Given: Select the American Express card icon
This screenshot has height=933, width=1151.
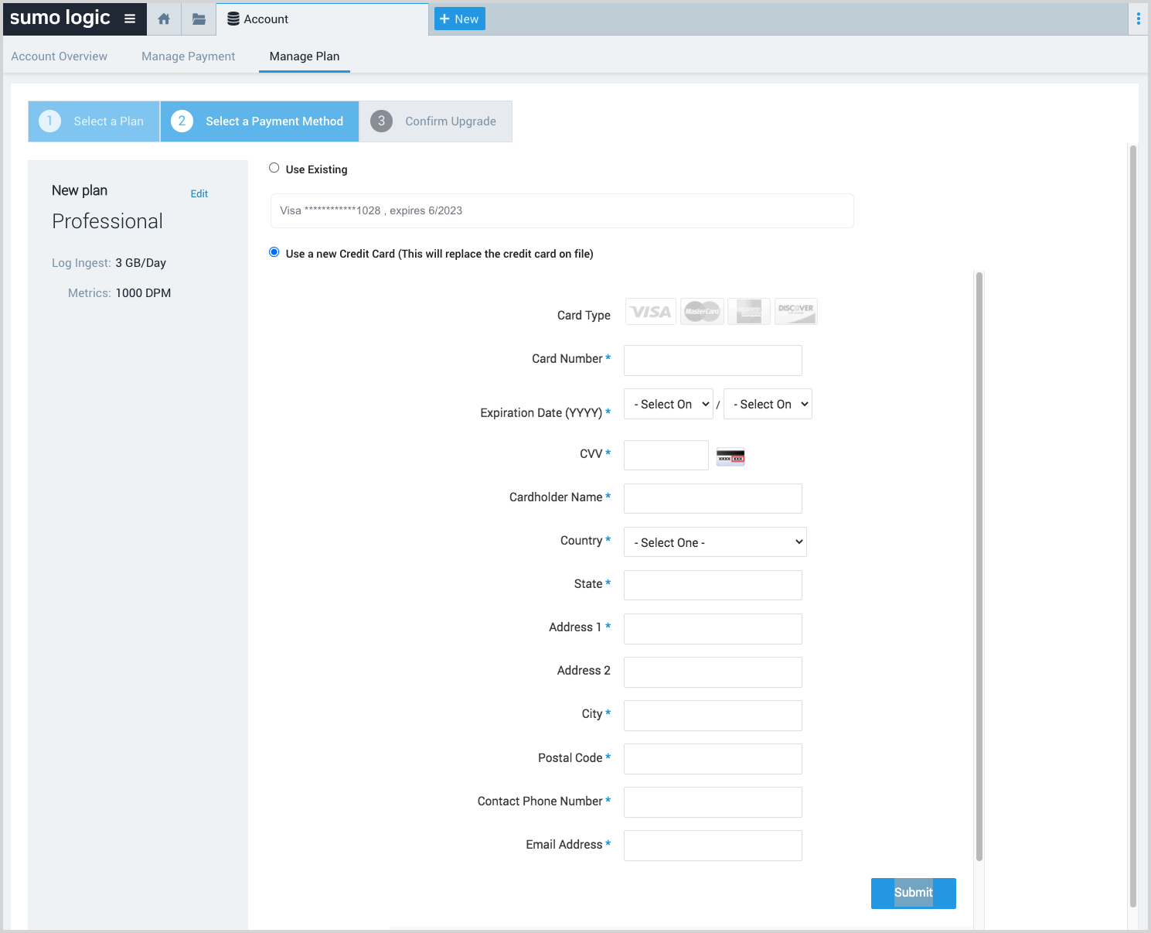Looking at the screenshot, I should coord(749,312).
